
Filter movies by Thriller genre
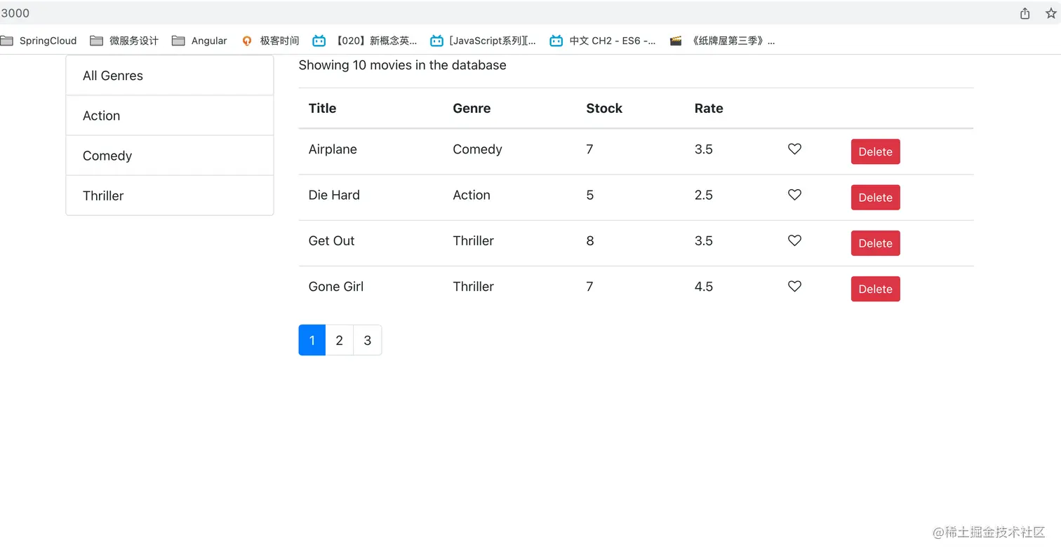170,196
